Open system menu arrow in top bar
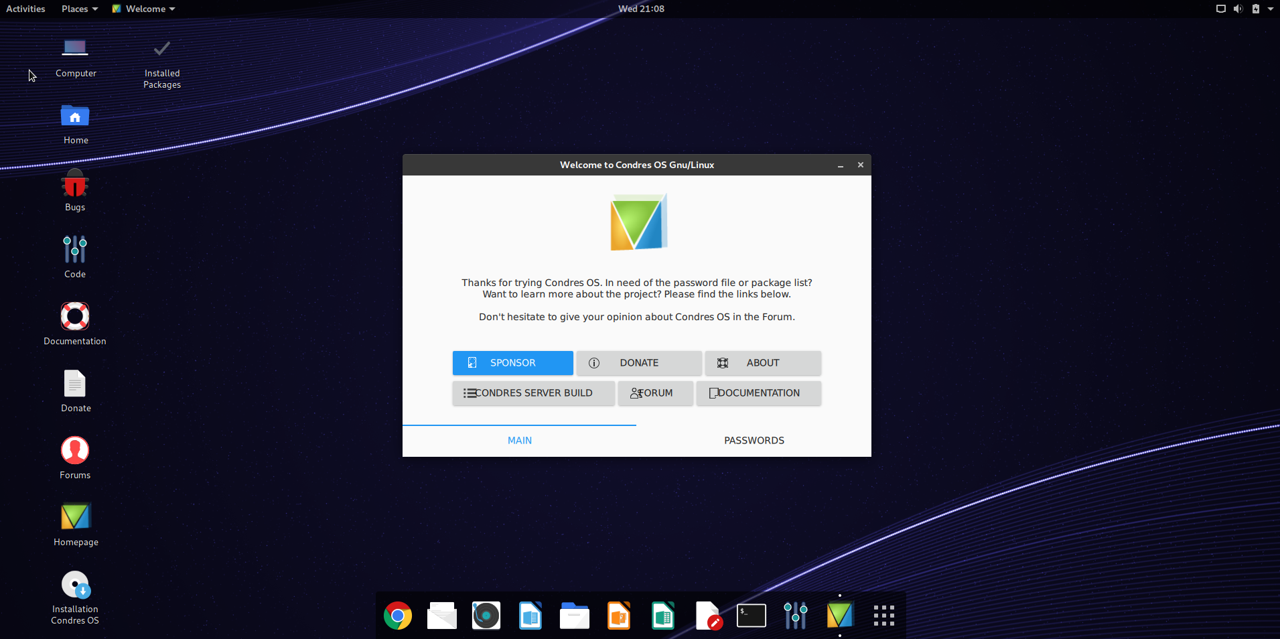The height and width of the screenshot is (639, 1280). (1270, 9)
